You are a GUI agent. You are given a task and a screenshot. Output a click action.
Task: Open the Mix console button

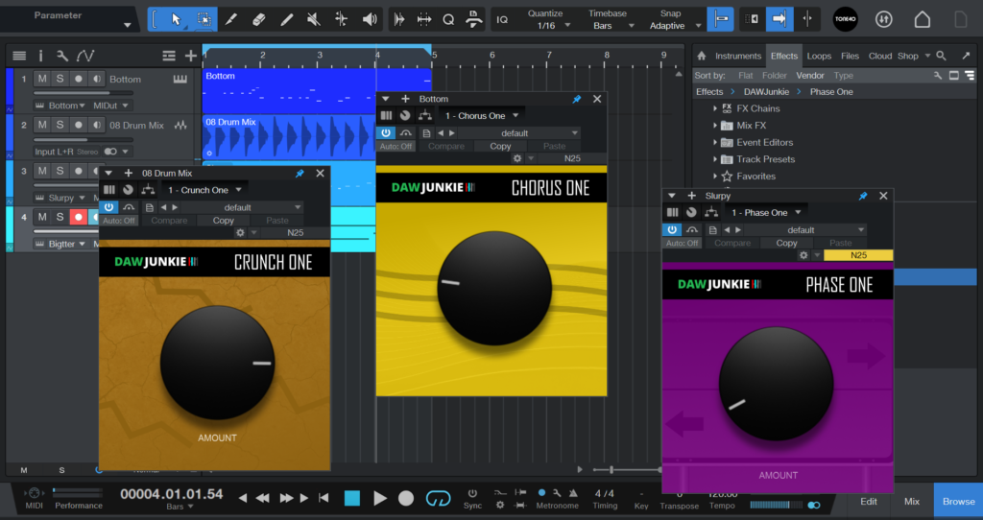click(x=912, y=501)
